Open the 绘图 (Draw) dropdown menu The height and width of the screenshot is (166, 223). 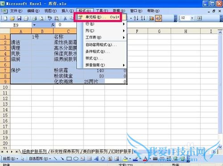pyautogui.click(x=10, y=159)
